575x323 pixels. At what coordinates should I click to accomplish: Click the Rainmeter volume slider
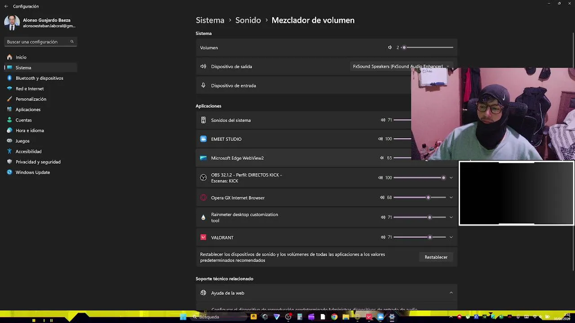pos(420,217)
